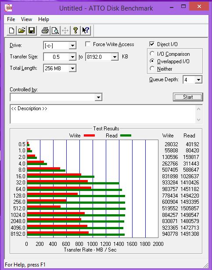Save results with the floppy disk icon
Viewport: 212px width, 270px height.
32,31
